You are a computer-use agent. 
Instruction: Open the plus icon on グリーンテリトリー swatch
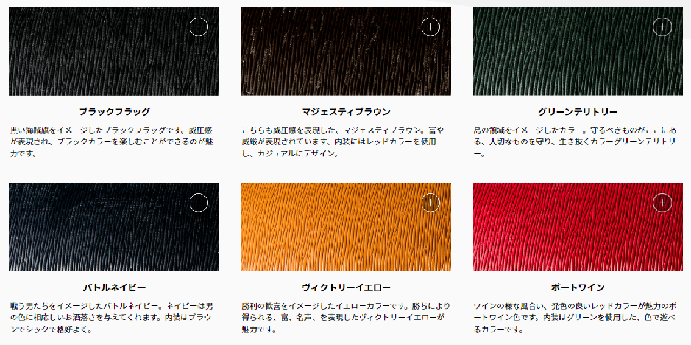point(662,27)
